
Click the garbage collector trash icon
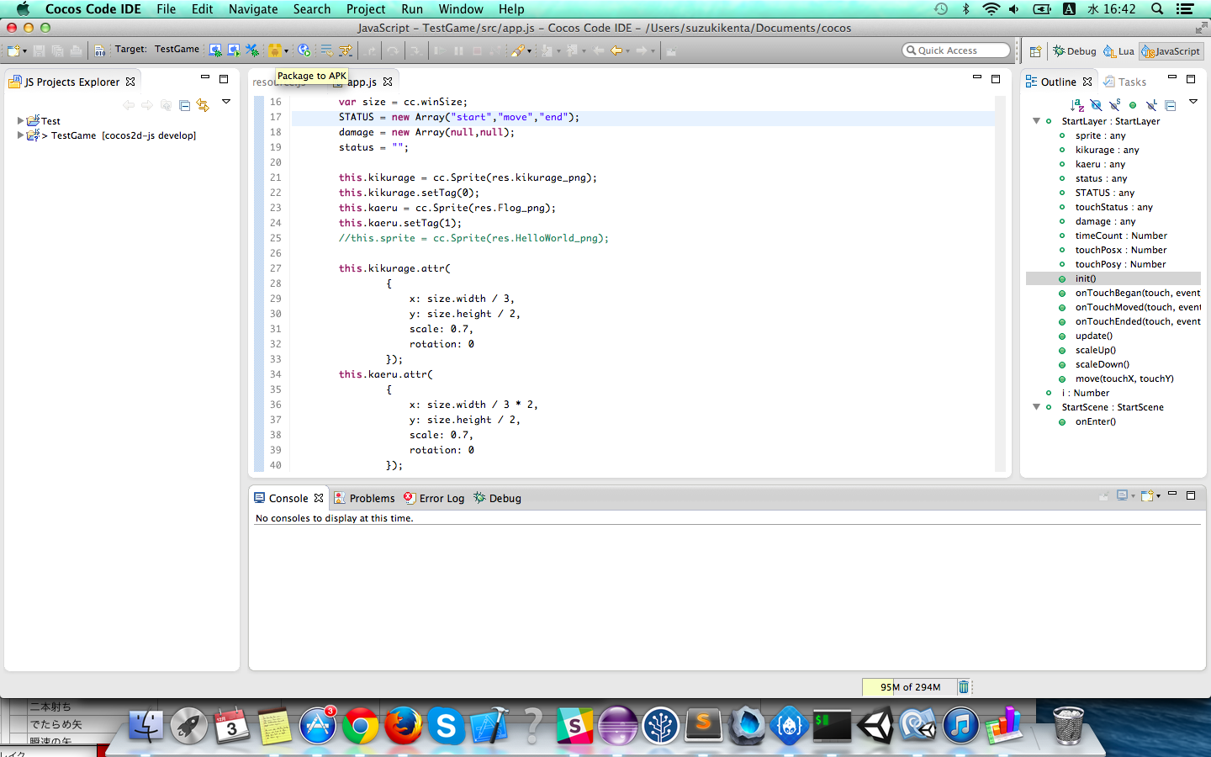tap(964, 687)
